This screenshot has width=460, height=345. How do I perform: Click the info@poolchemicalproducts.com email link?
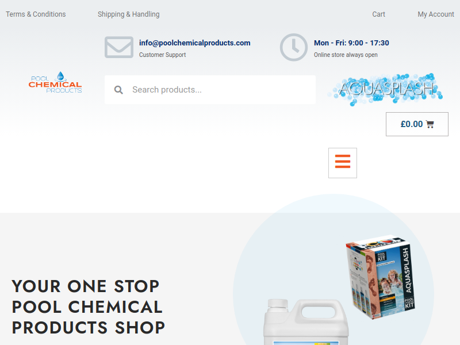pyautogui.click(x=194, y=43)
